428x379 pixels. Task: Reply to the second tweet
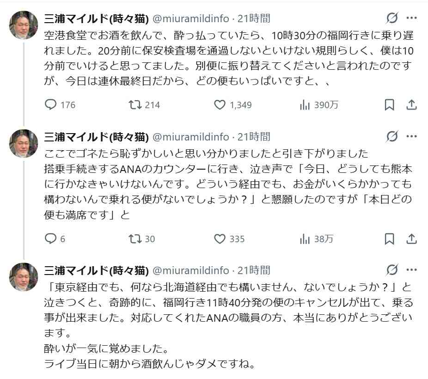tap(51, 239)
